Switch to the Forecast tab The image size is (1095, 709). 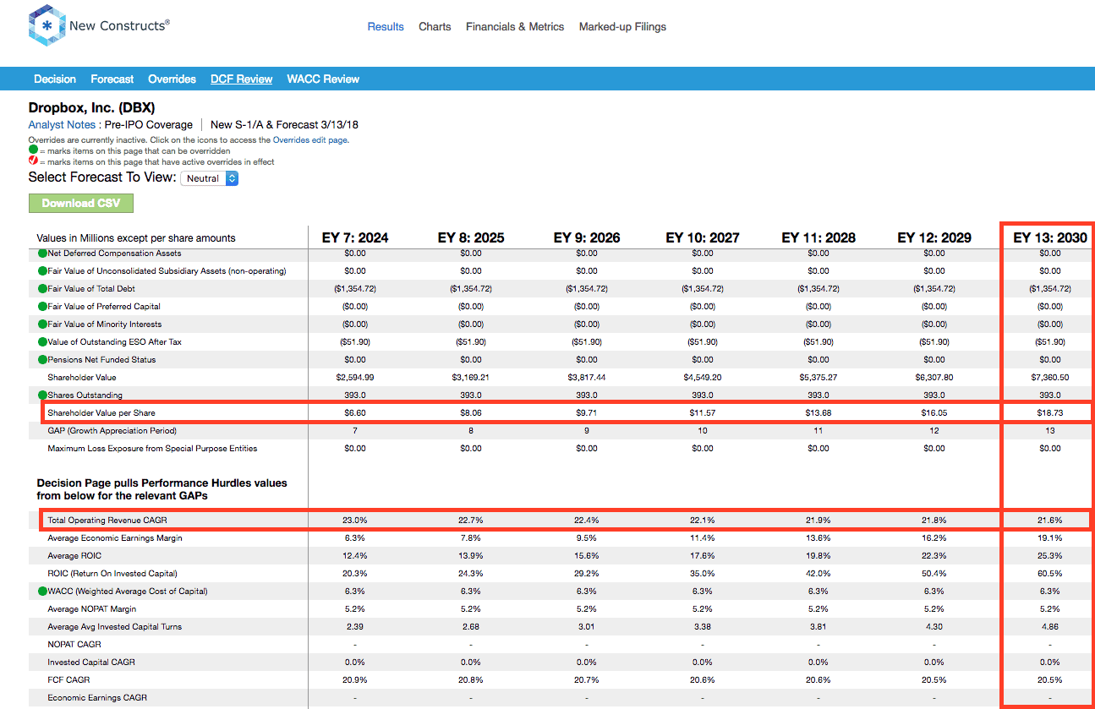coord(112,79)
